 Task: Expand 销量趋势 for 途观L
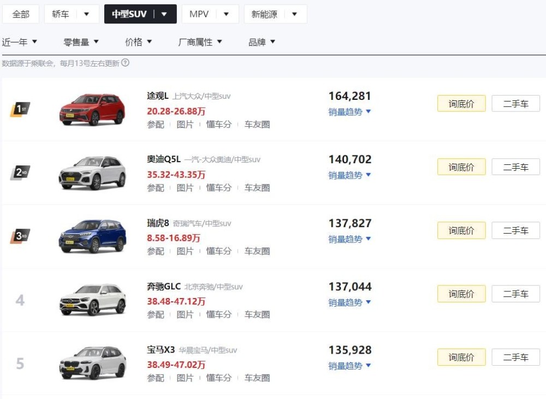click(349, 112)
